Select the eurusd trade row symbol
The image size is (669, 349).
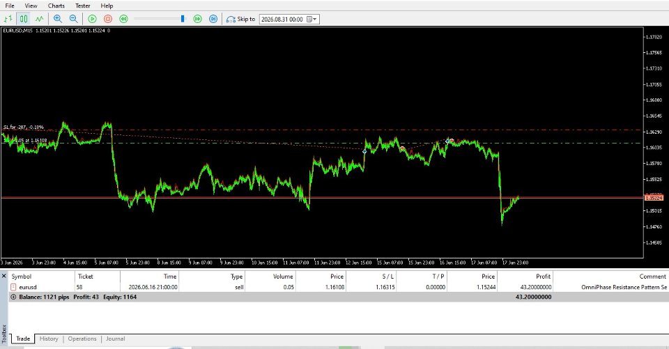click(28, 287)
